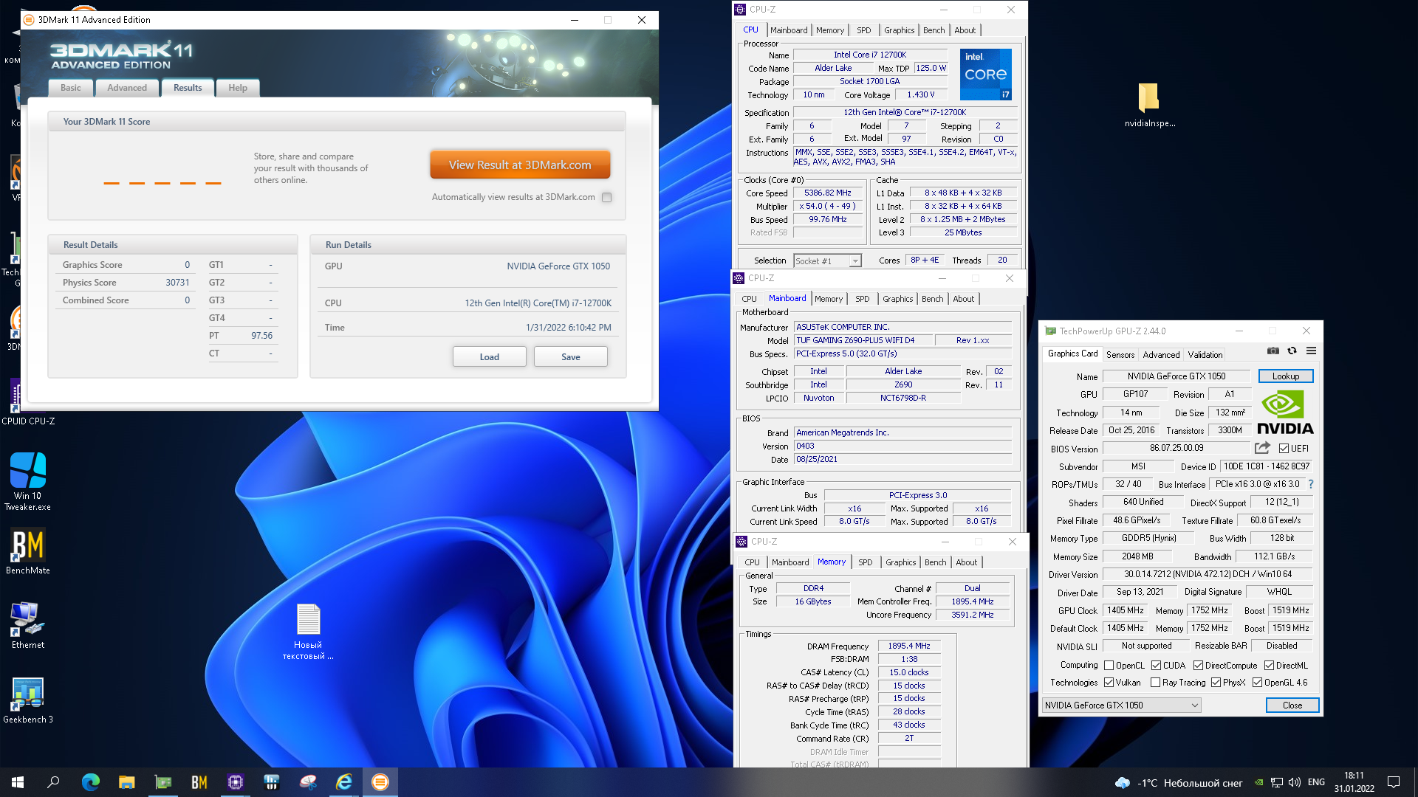1418x797 pixels.
Task: Toggle the Vulkan checkbox
Action: (1109, 683)
